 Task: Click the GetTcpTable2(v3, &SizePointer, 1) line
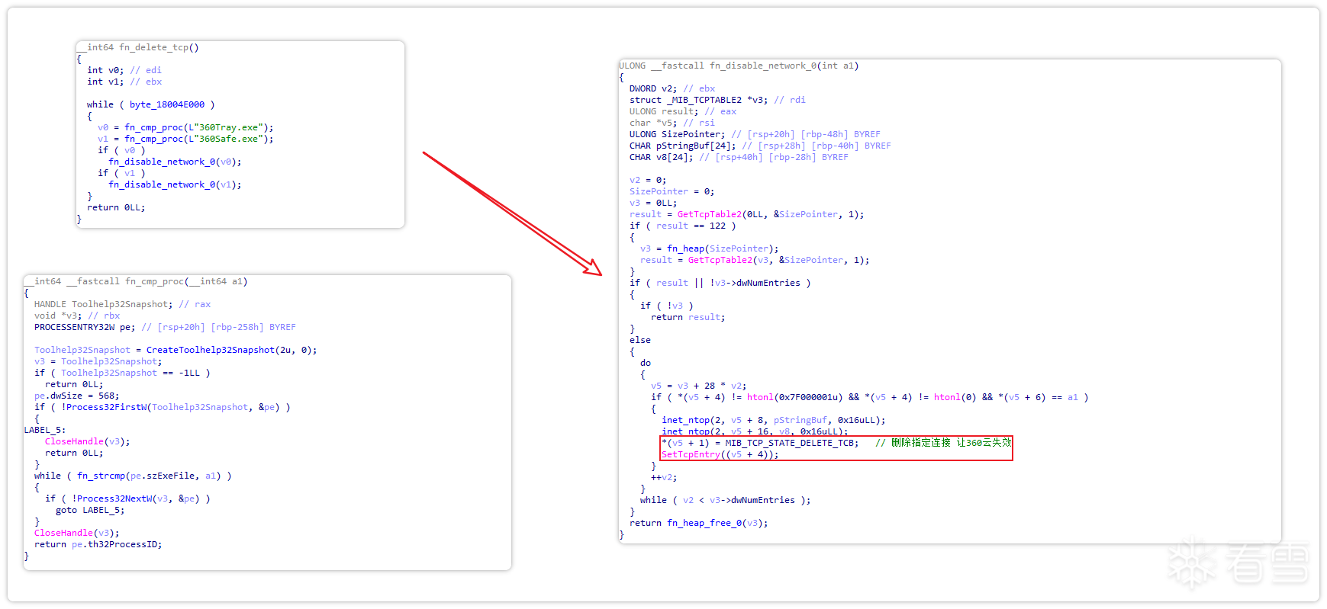coord(755,260)
